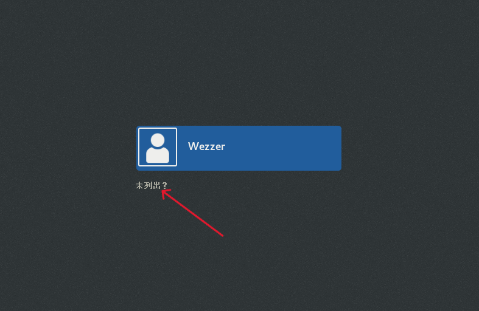
Task: Click the "出" character below user list
Action: coord(156,185)
